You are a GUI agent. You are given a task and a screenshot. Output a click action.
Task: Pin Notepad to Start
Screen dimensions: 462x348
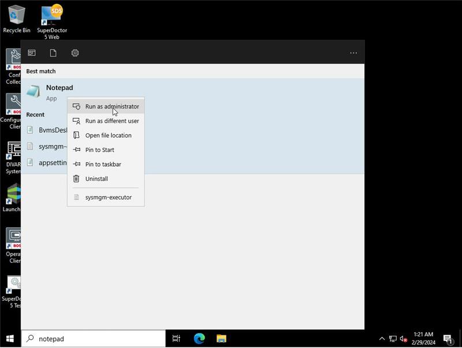[x=99, y=150]
